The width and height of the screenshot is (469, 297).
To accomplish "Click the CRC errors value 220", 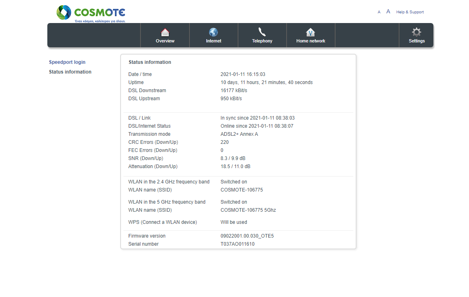I will (225, 142).
